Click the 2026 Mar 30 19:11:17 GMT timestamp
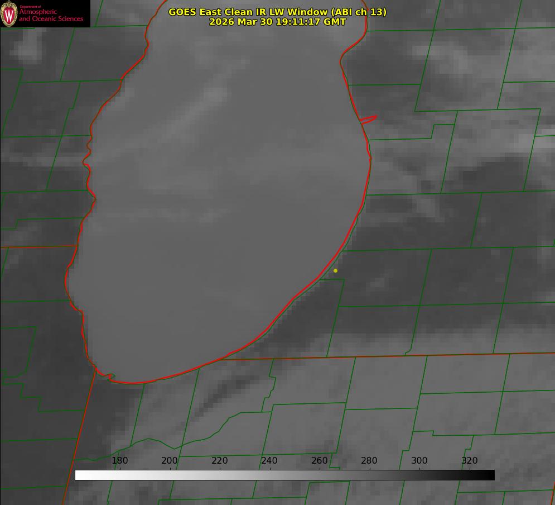 coord(278,22)
